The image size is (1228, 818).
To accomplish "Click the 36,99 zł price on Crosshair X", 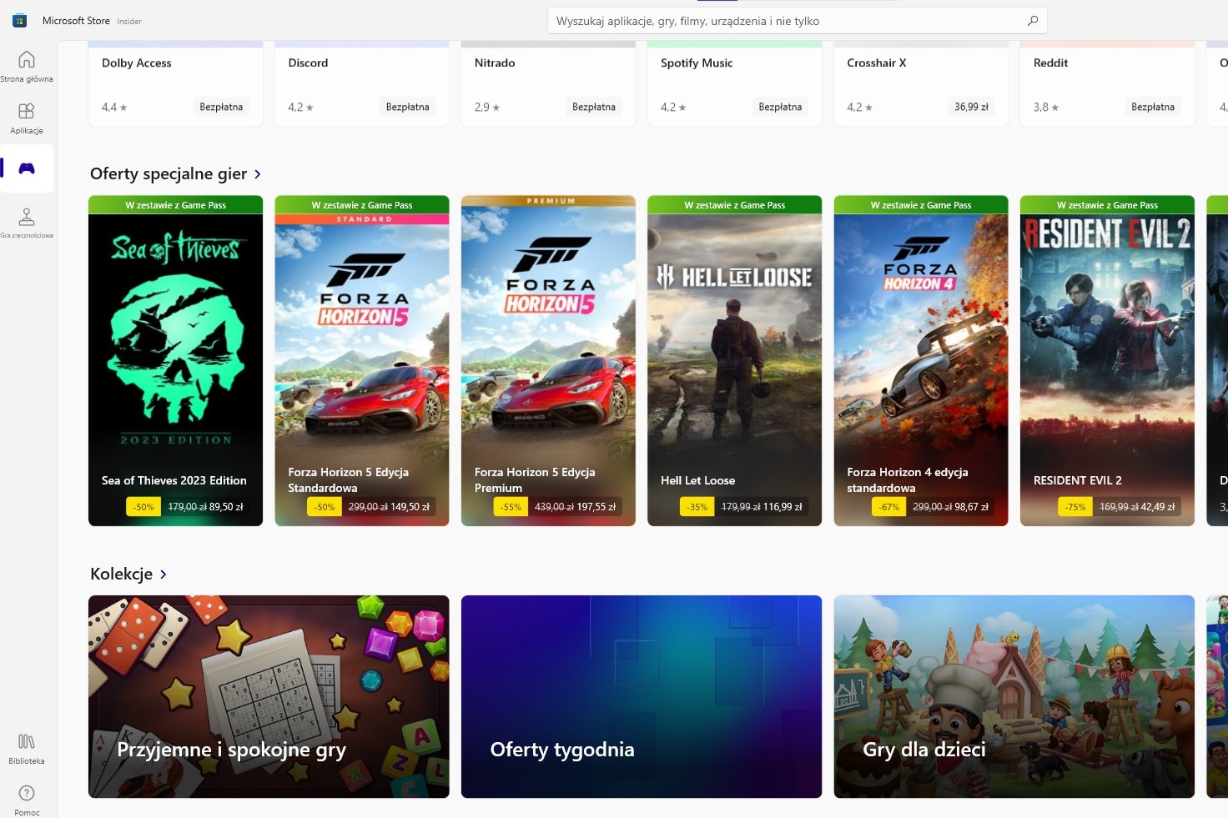I will (x=971, y=107).
